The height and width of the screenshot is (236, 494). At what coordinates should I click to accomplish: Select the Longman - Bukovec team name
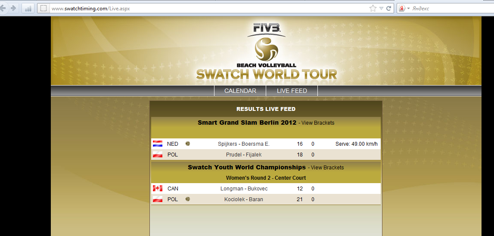pos(244,189)
